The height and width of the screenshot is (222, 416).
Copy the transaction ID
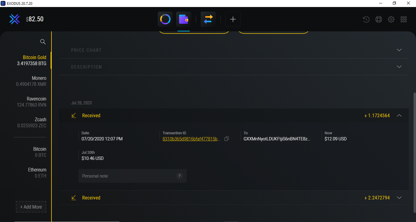[x=227, y=139]
